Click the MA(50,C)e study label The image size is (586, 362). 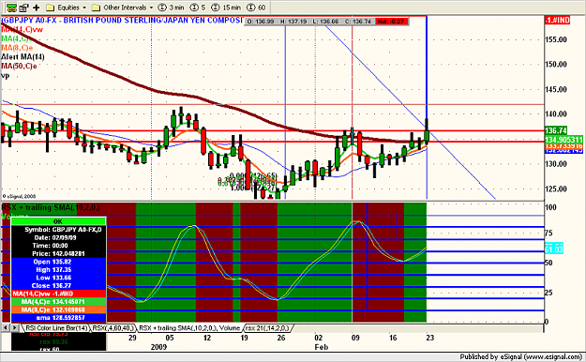[x=19, y=67]
